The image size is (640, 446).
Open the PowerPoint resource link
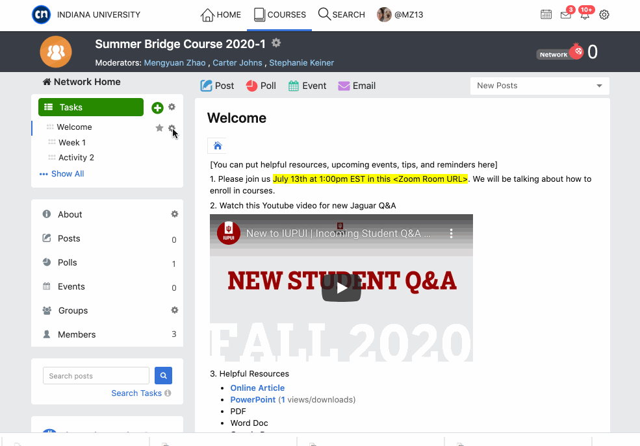[x=253, y=400]
